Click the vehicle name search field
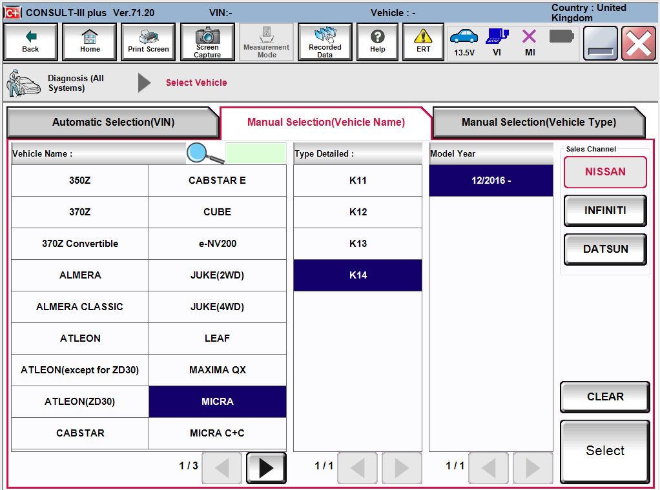The image size is (660, 490). (x=256, y=153)
